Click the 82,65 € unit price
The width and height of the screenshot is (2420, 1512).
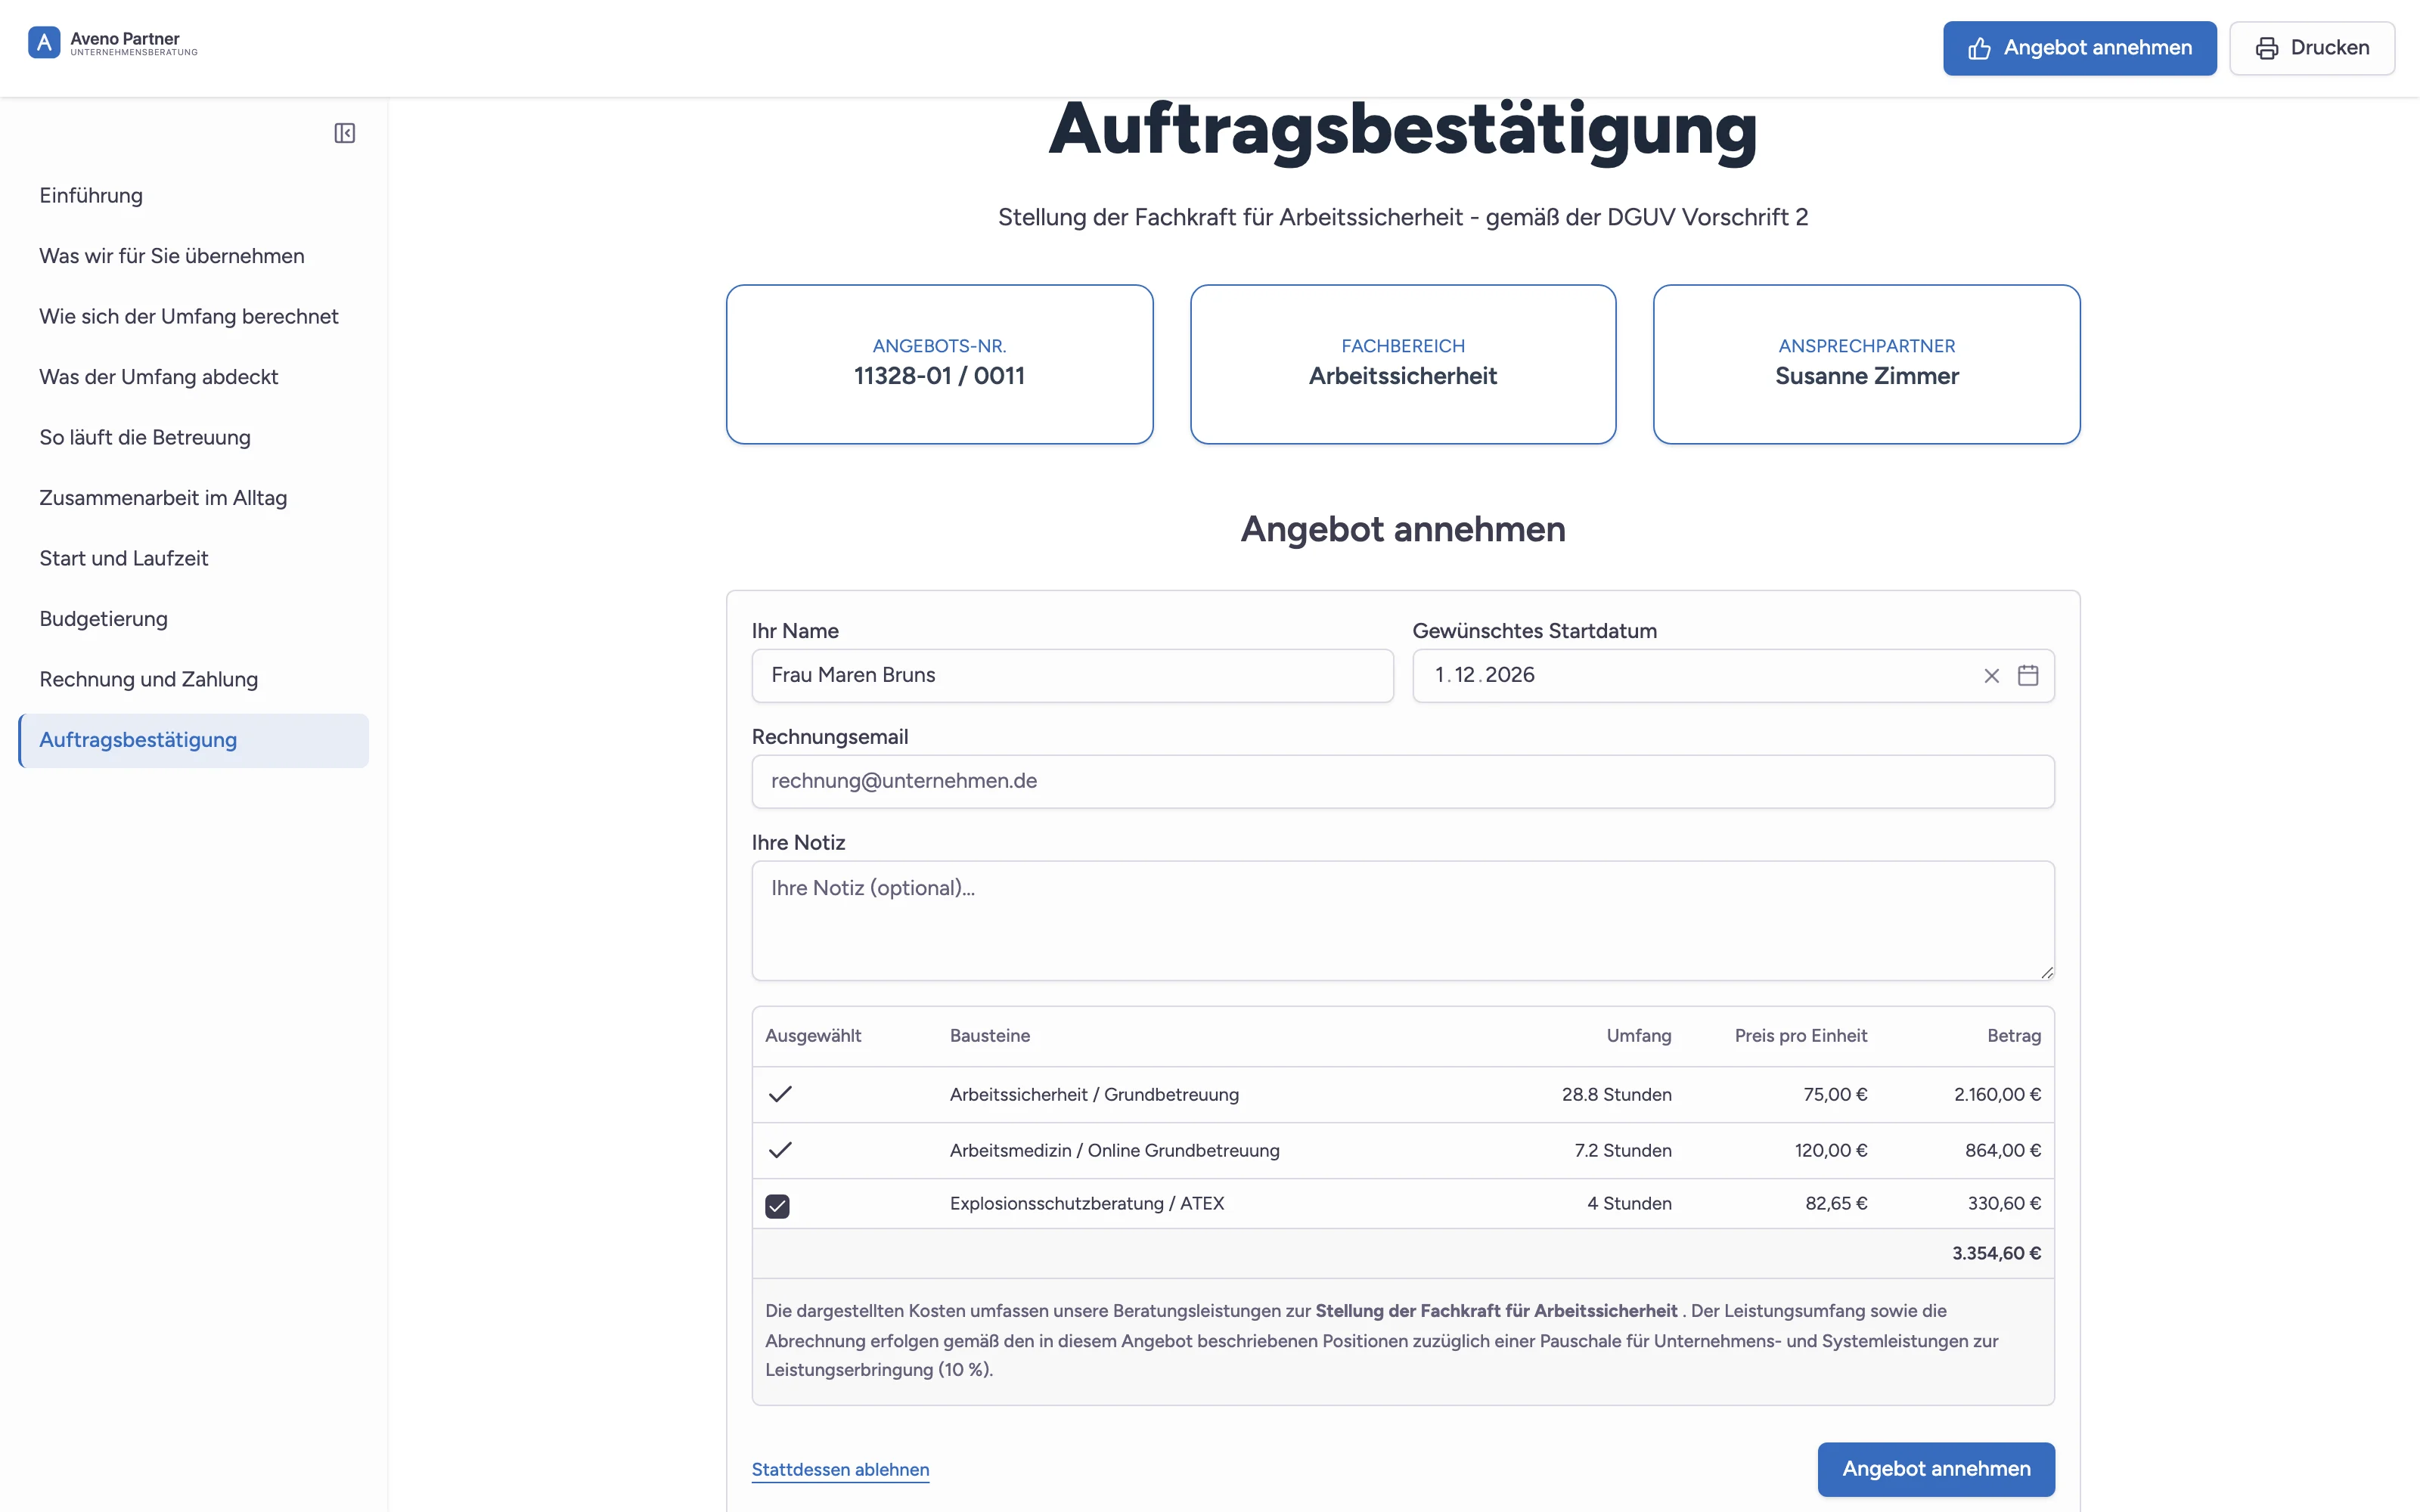[1836, 1204]
